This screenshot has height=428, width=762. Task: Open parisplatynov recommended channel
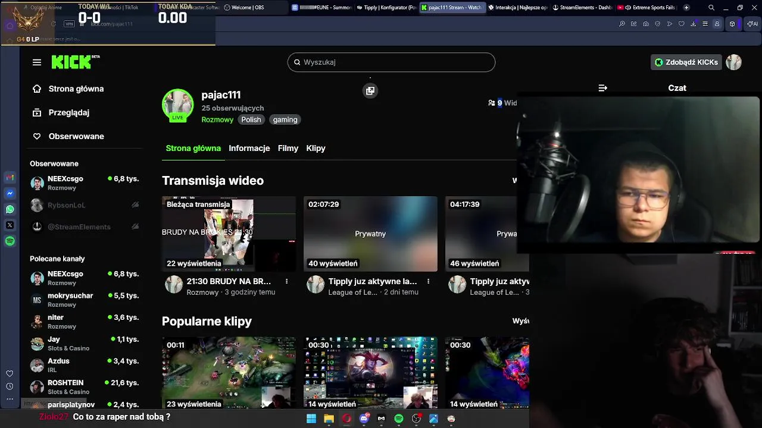[85, 404]
